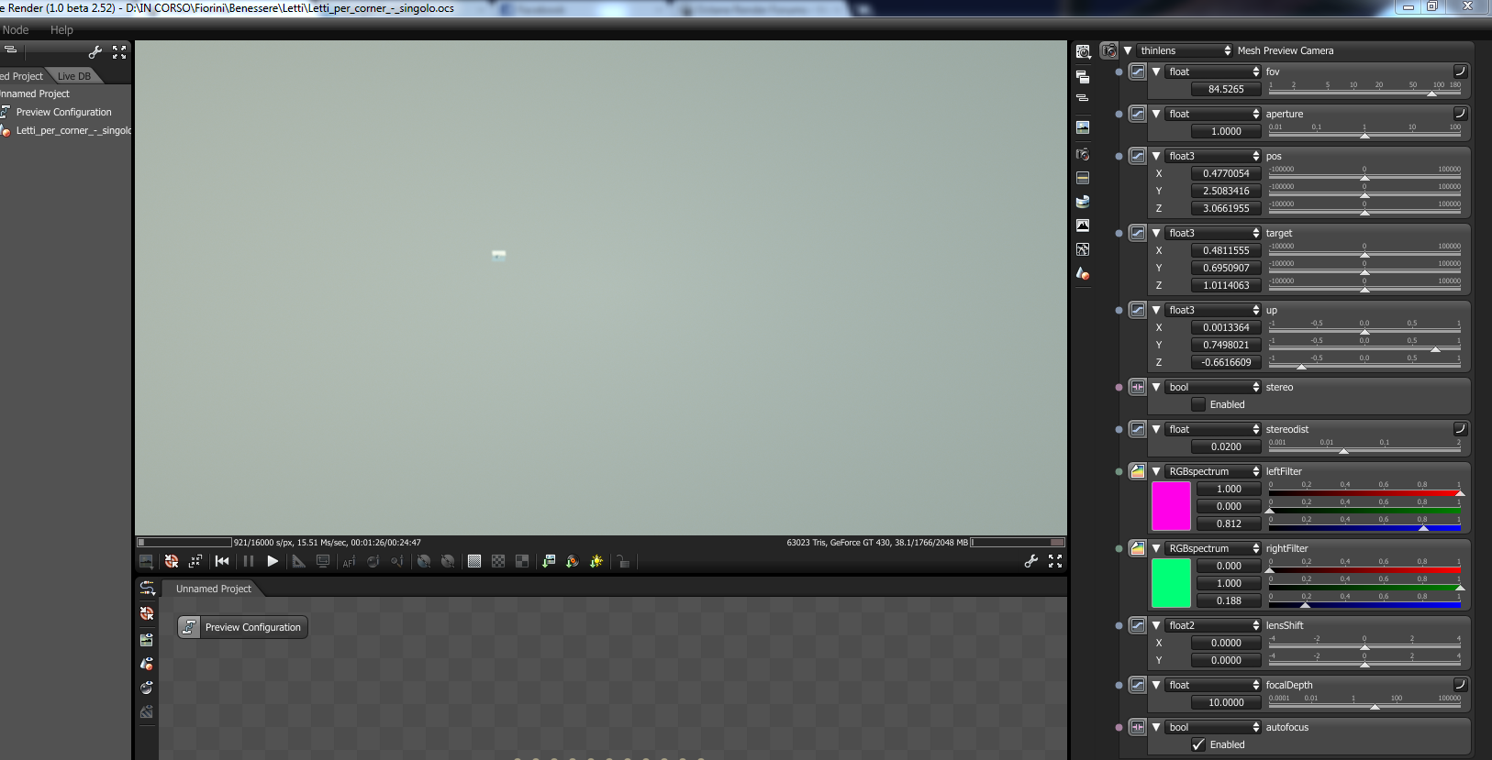Collapse the target parameter triangle

pyautogui.click(x=1156, y=233)
